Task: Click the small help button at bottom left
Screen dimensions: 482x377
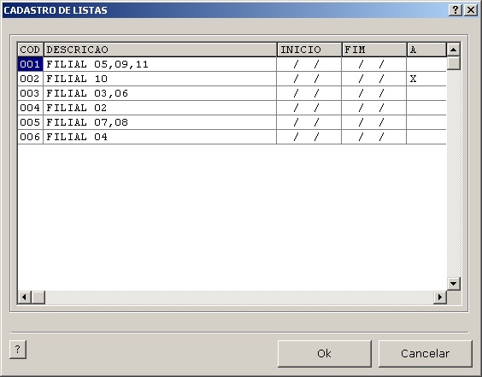Action: tap(18, 350)
